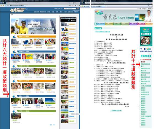Open the first item of the blue header navigation menu
This screenshot has width=154, height=129.
pyautogui.click(x=36, y=12)
